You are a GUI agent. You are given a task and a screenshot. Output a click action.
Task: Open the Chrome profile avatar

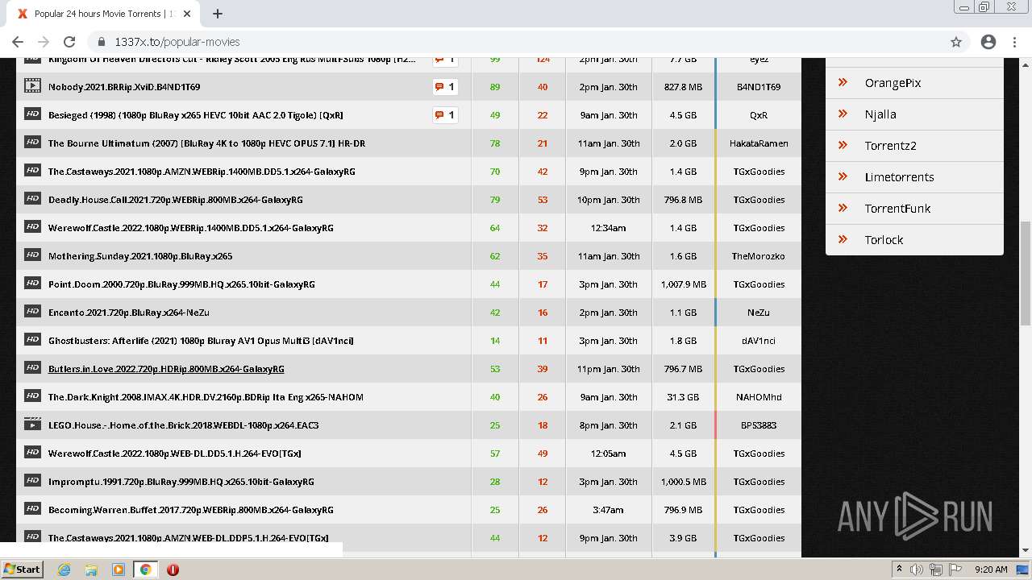pos(988,42)
